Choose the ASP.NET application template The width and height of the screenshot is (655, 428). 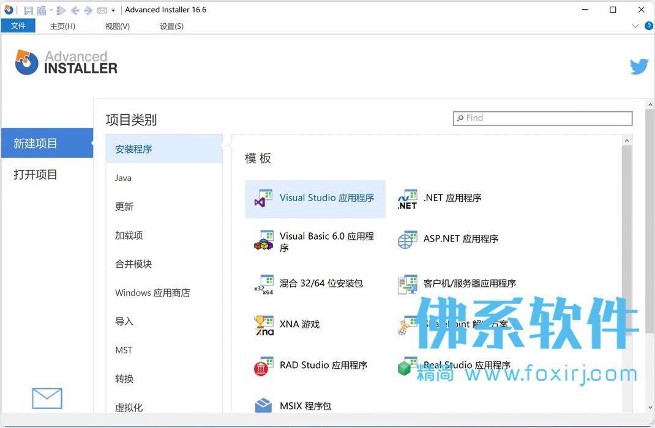pos(460,239)
